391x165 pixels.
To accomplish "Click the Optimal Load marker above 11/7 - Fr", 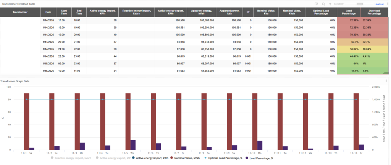I will click(x=179, y=99).
